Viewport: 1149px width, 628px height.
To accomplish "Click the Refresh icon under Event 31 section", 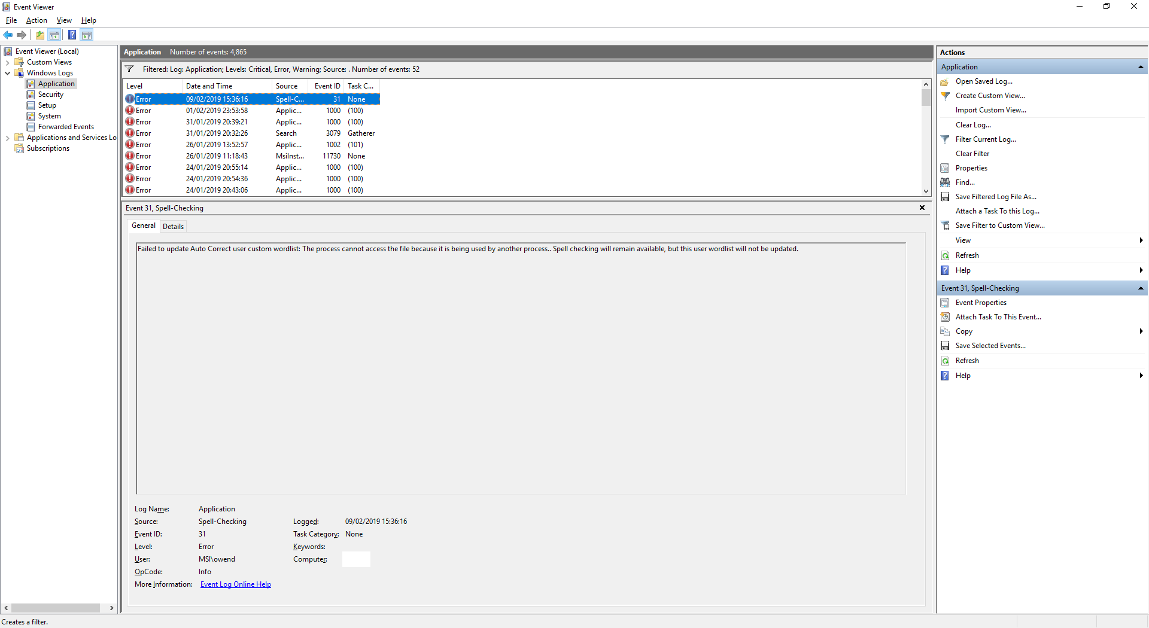I will click(x=945, y=361).
